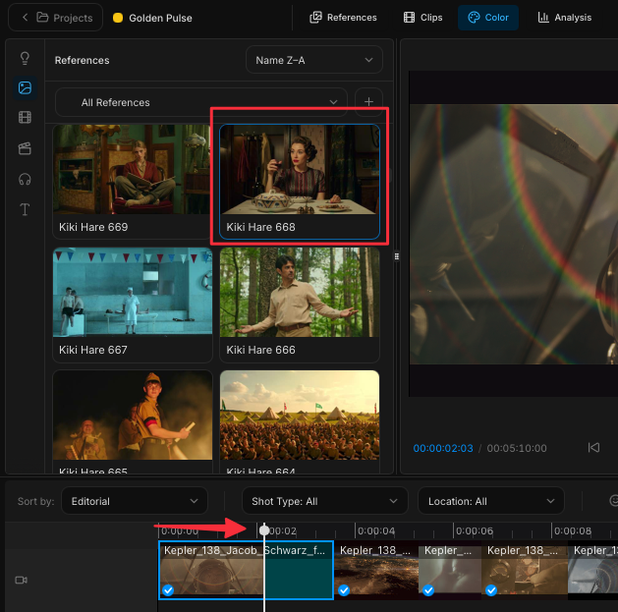Viewport: 618px width, 612px height.
Task: Open the Shot Type: All dropdown
Action: pos(325,501)
